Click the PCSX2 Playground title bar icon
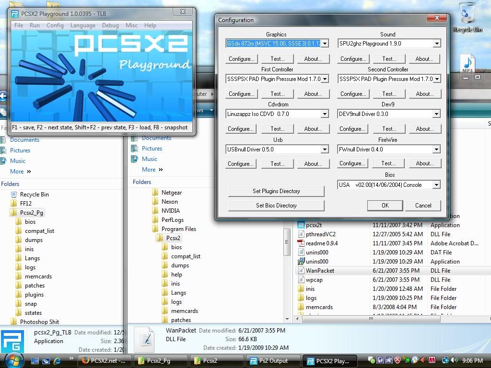Screen dimensions: 491x368 point(14,14)
